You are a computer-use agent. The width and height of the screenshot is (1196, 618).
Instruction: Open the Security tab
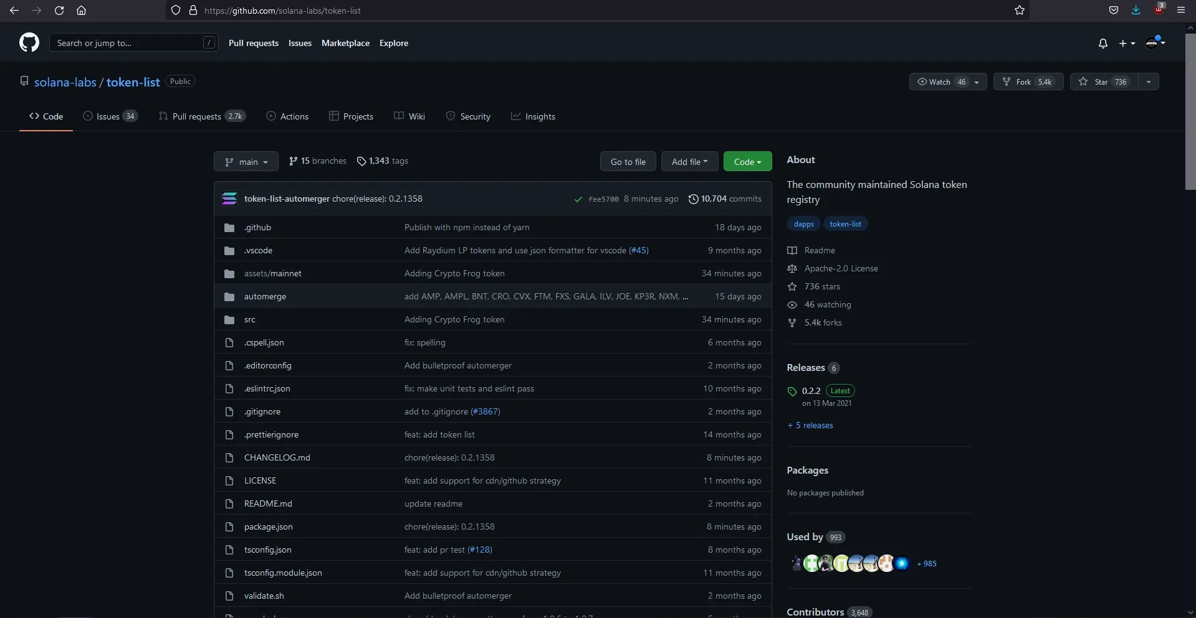click(x=468, y=116)
